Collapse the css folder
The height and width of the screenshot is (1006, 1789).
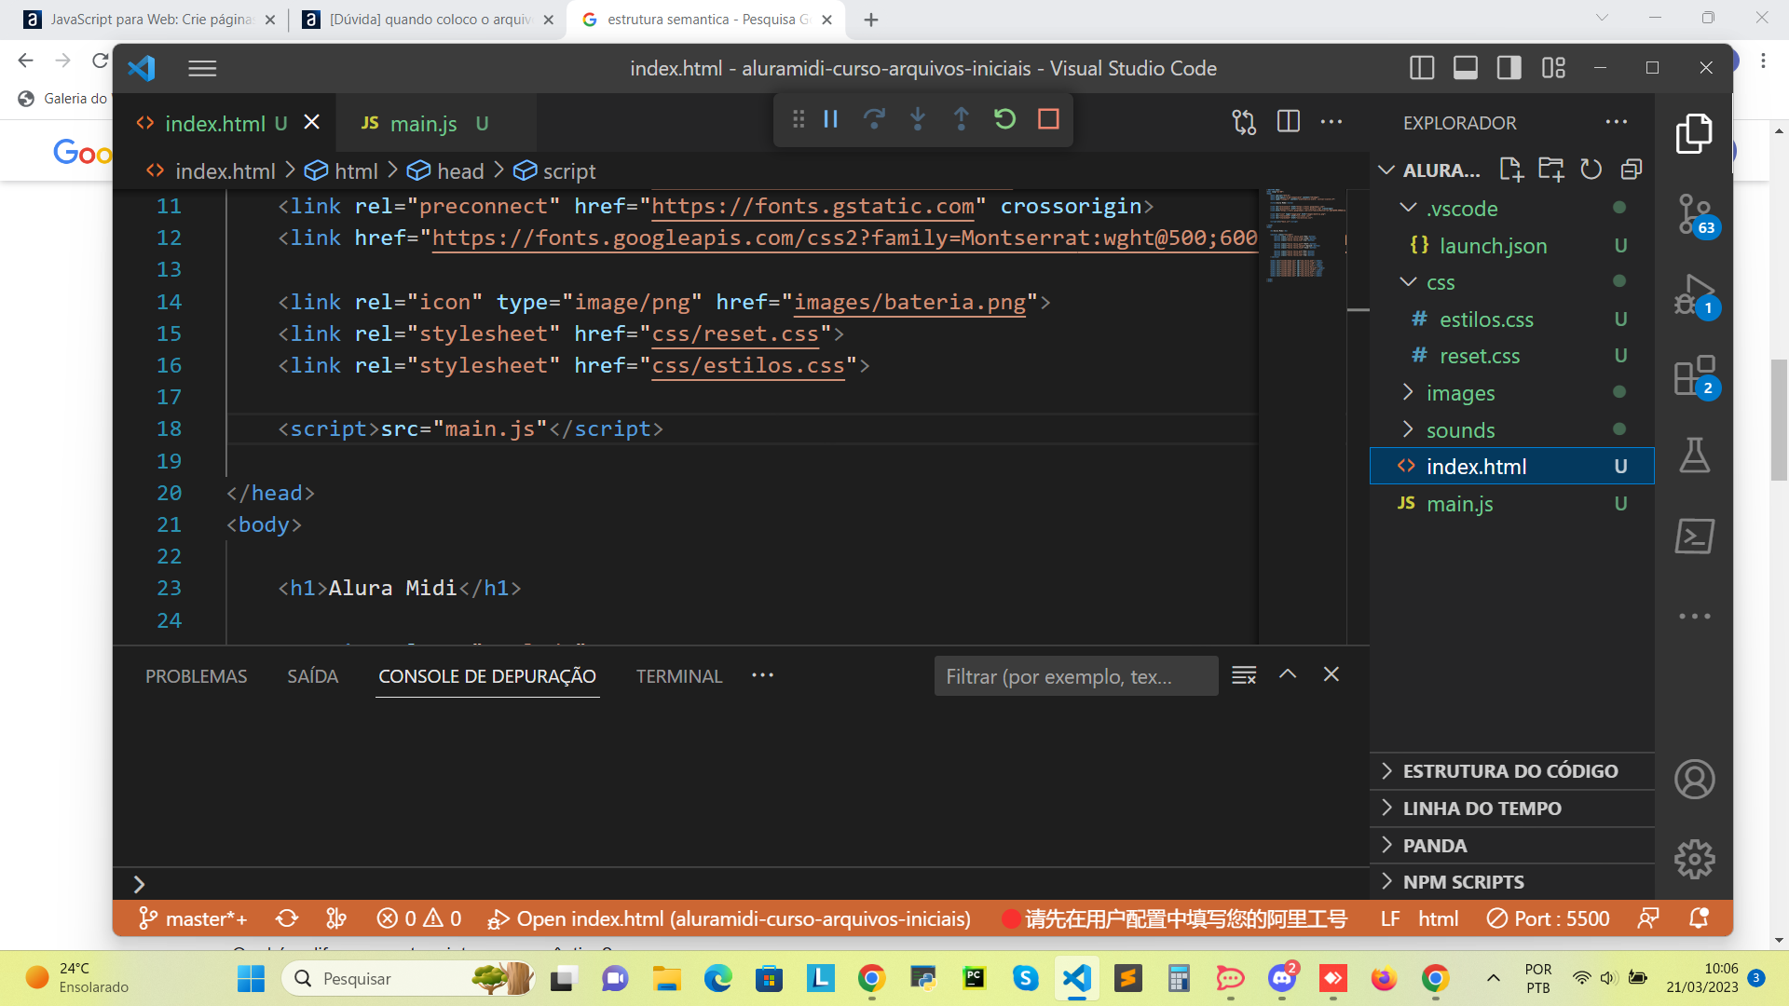click(x=1408, y=282)
